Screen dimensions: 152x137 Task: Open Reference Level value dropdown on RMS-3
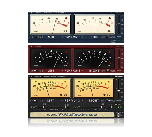point(62,13)
